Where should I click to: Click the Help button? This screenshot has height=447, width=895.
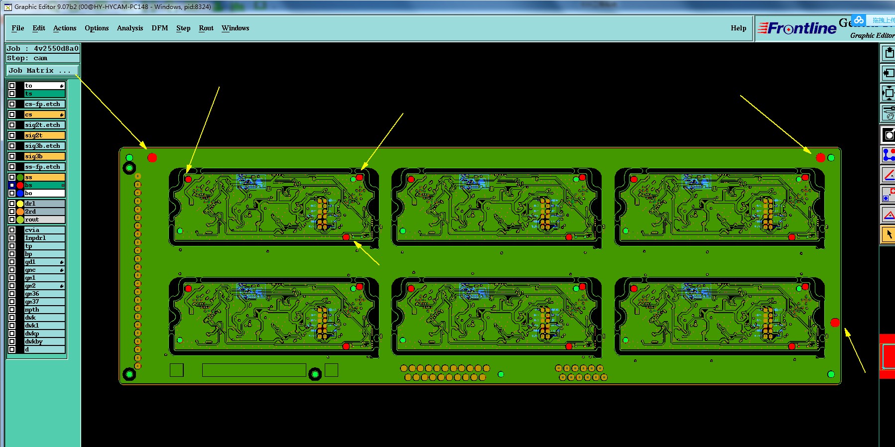(739, 28)
